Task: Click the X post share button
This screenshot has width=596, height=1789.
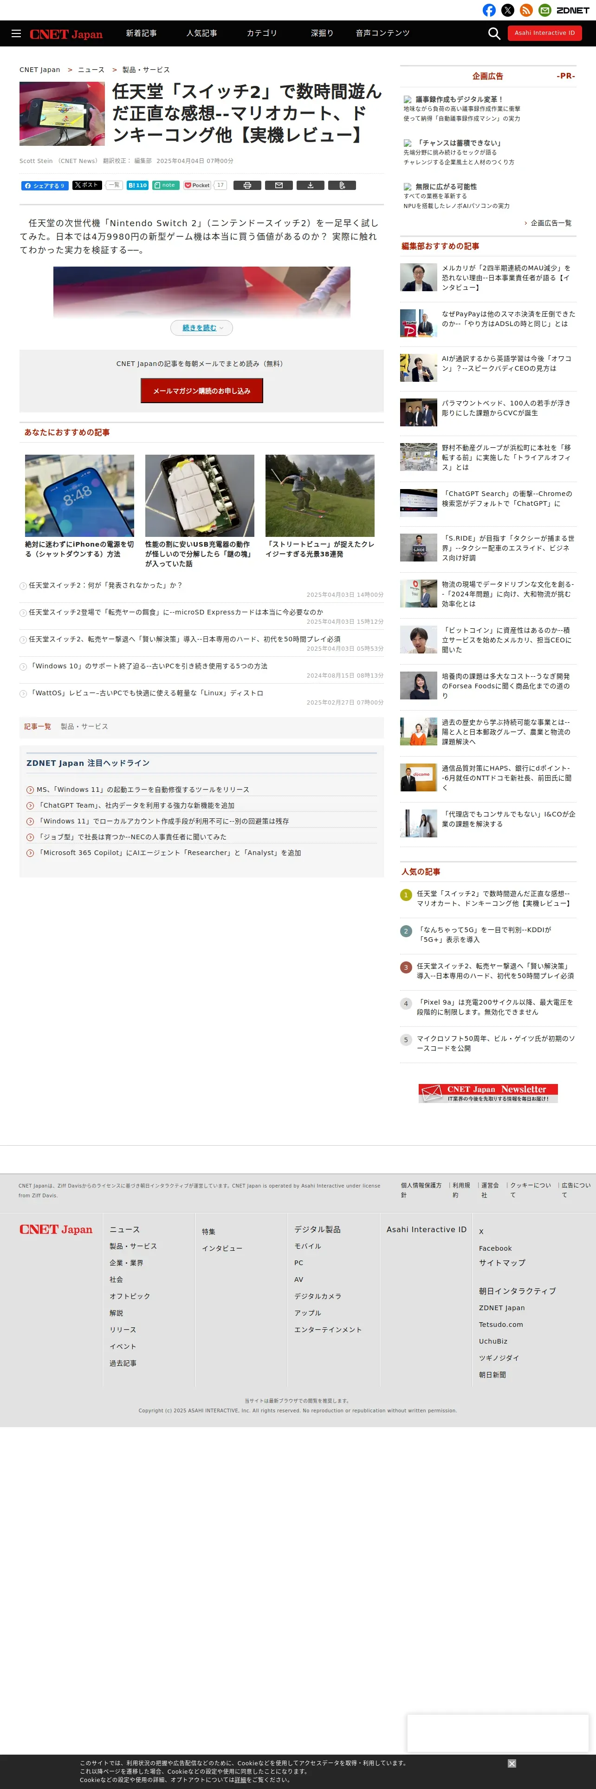Action: [x=87, y=185]
